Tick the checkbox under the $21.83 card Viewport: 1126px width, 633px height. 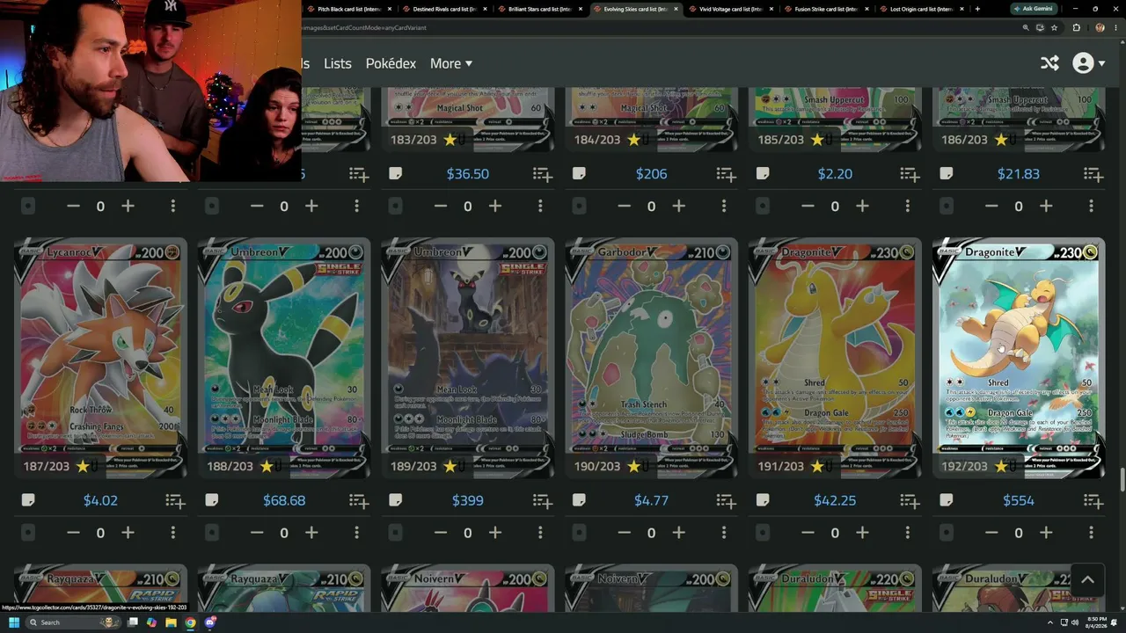click(947, 206)
